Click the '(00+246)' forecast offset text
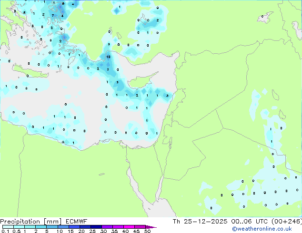 click(x=287, y=222)
